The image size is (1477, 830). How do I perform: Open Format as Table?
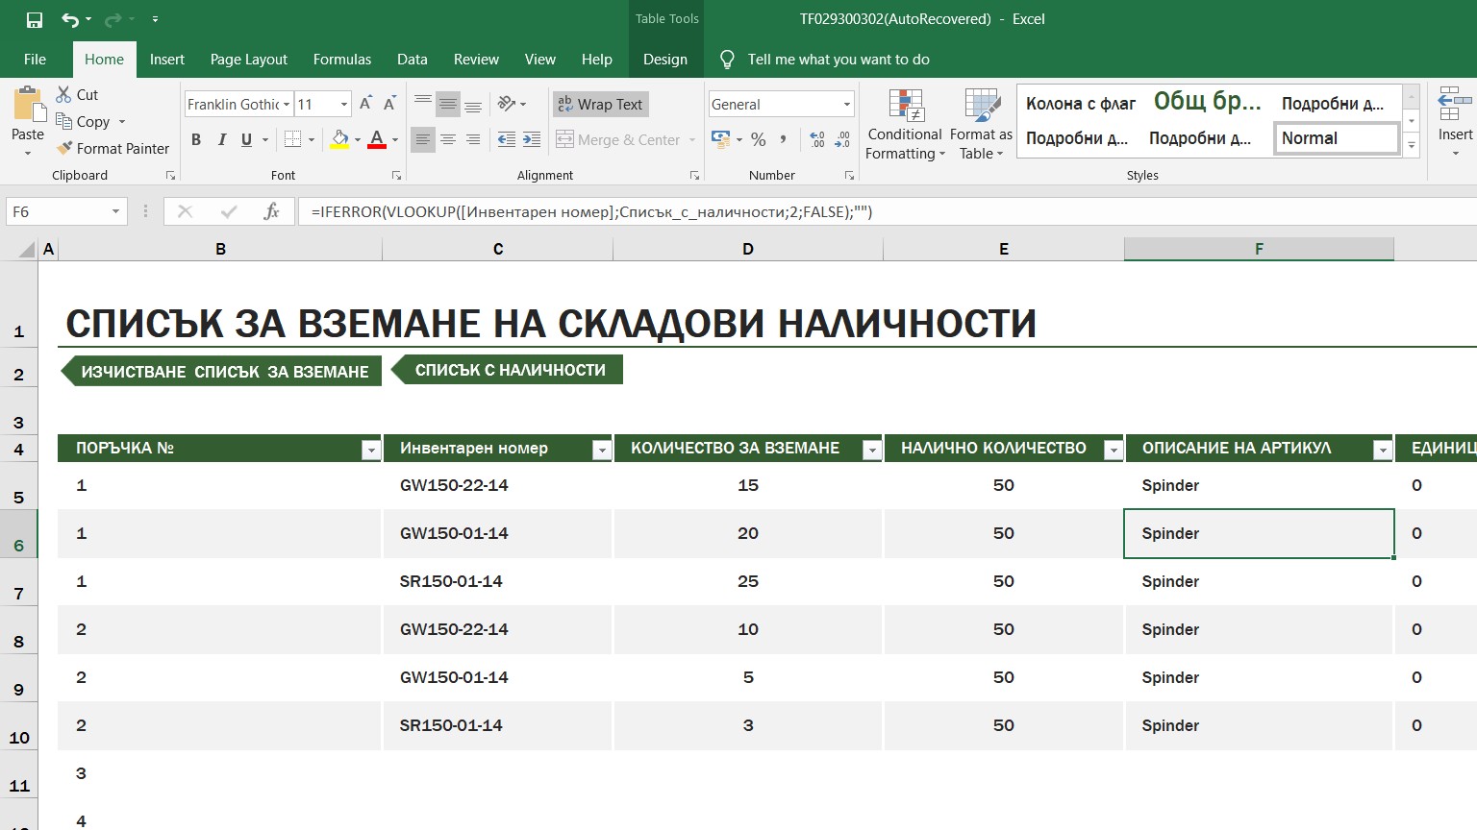[981, 125]
